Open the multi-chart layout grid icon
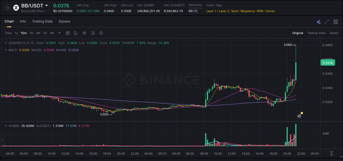Image resolution: width=343 pixels, height=161 pixels. click(336, 22)
